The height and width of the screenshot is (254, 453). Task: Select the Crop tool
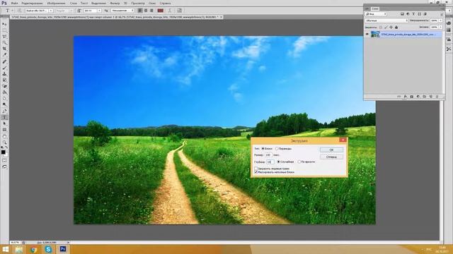[4, 49]
